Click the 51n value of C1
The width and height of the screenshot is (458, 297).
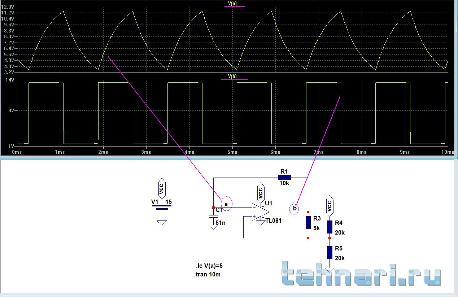coord(221,223)
